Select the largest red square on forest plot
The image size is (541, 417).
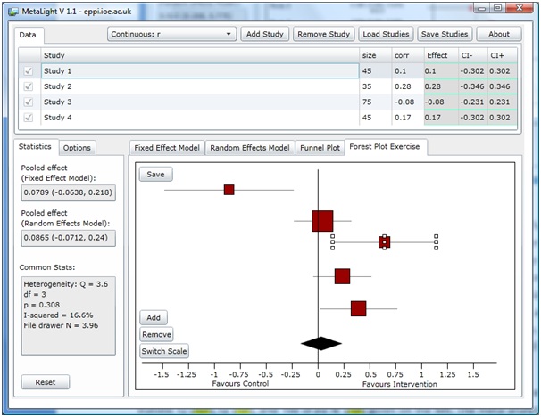[x=322, y=221]
